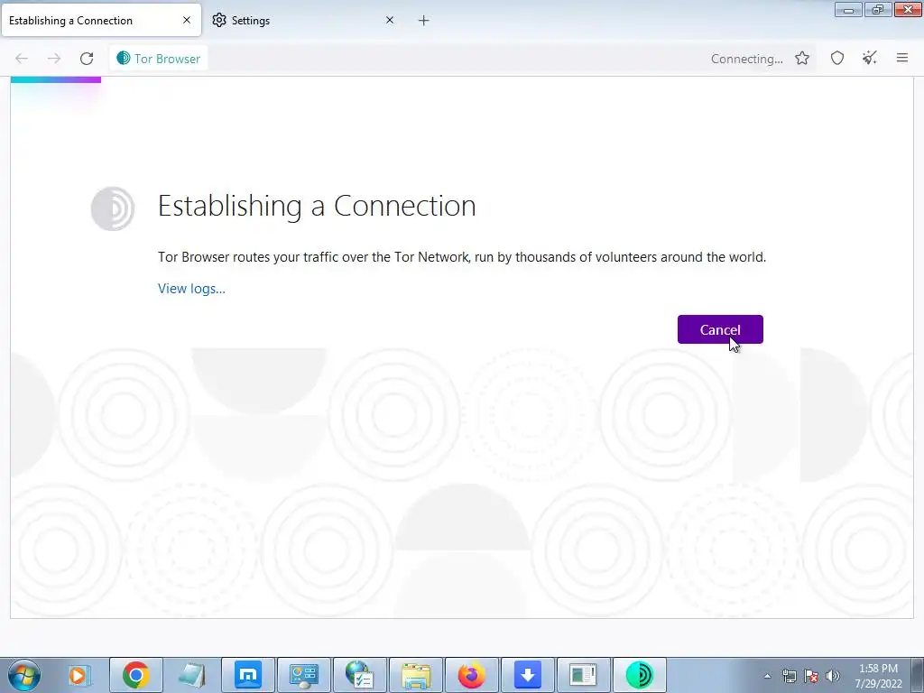The height and width of the screenshot is (693, 924).
Task: Open the blue download arrow taskbar icon
Action: (x=527, y=675)
